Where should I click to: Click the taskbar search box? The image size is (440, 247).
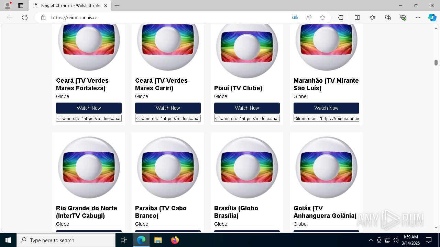[66, 240]
